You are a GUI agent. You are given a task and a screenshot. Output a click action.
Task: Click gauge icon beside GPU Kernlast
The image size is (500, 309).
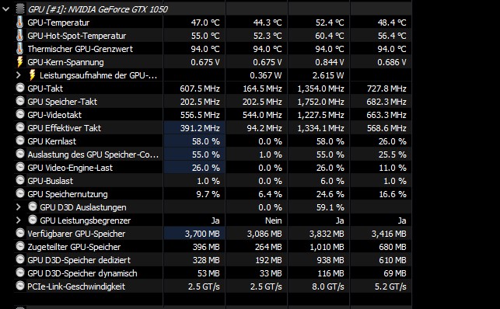pyautogui.click(x=20, y=141)
